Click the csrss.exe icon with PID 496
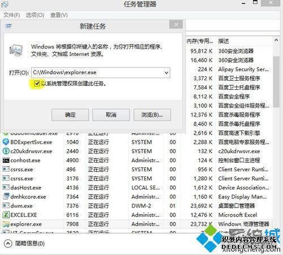This screenshot has height=255, width=283. (6, 169)
